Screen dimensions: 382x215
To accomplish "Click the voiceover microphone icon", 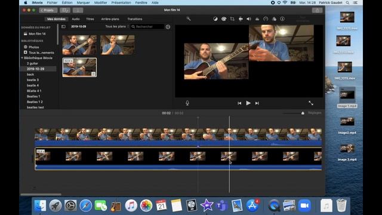I will pyautogui.click(x=187, y=103).
